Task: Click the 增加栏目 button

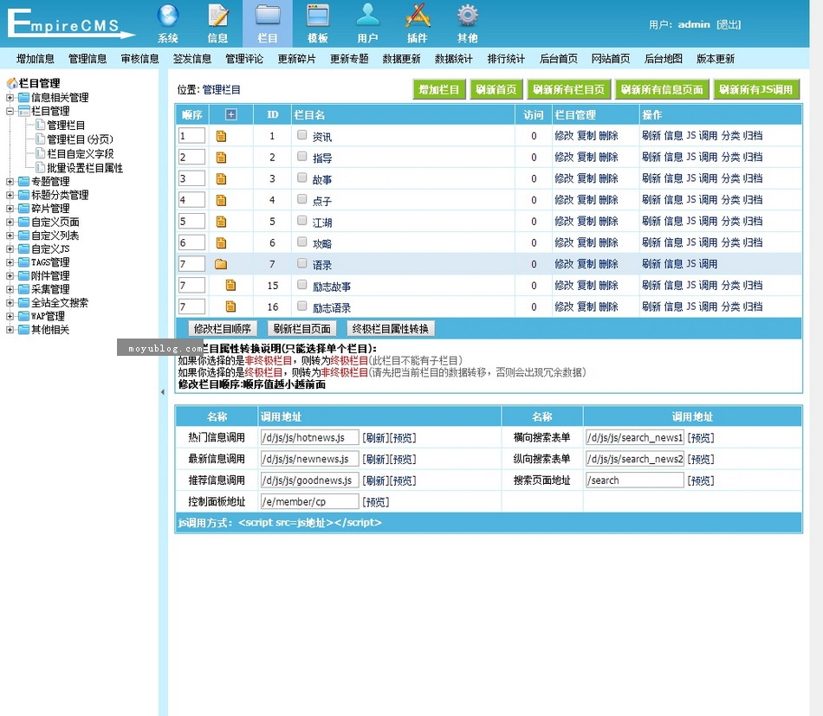Action: 439,90
